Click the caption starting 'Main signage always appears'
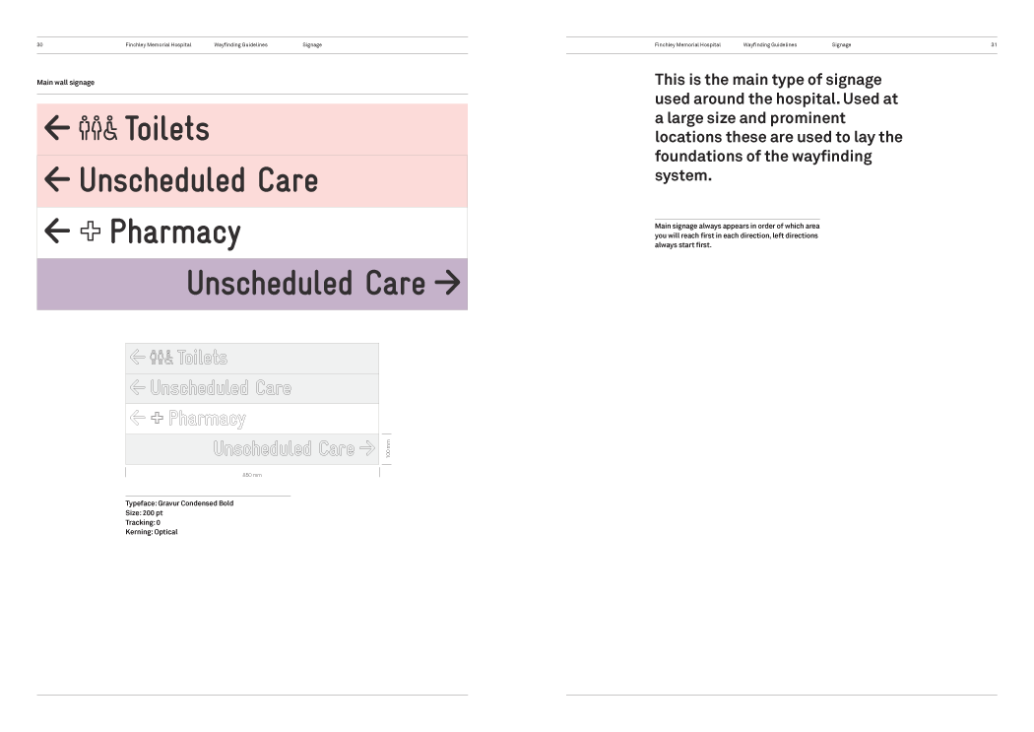The height and width of the screenshot is (732, 1034). [x=737, y=235]
